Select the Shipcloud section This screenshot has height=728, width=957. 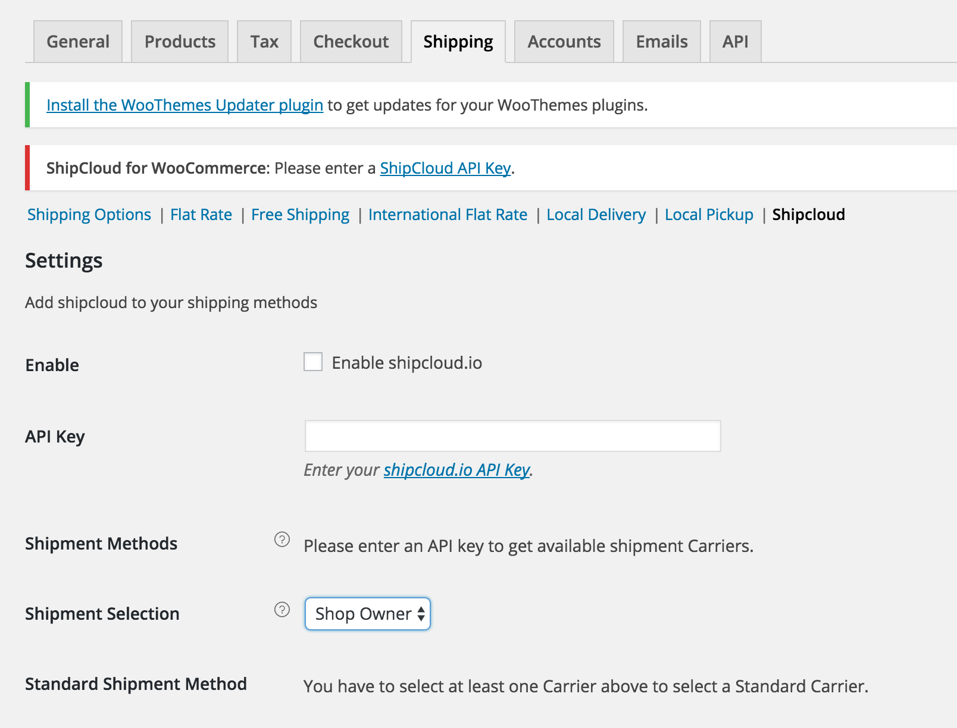point(809,215)
